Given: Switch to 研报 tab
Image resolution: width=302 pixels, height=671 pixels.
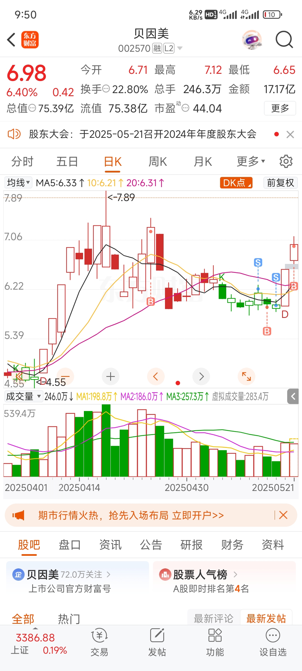Looking at the screenshot, I should 192,545.
